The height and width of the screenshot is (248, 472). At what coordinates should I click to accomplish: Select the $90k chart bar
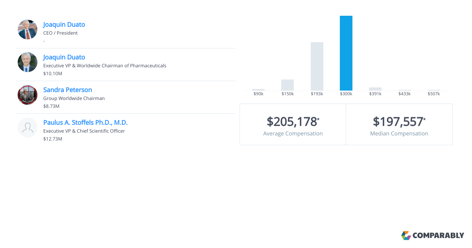tap(258, 90)
